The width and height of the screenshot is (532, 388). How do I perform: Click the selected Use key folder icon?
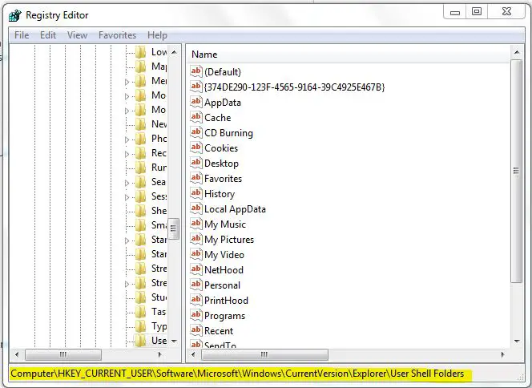tap(140, 341)
